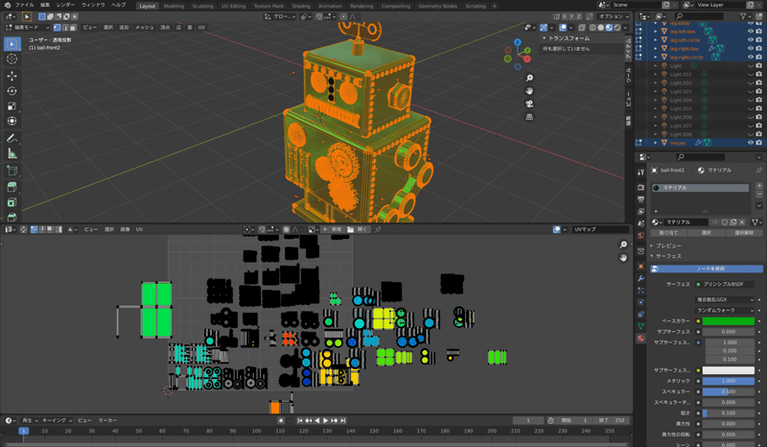Viewport: 767px width, 447px height.
Task: Click the viewport zoom magnifier icon
Action: pos(529,79)
